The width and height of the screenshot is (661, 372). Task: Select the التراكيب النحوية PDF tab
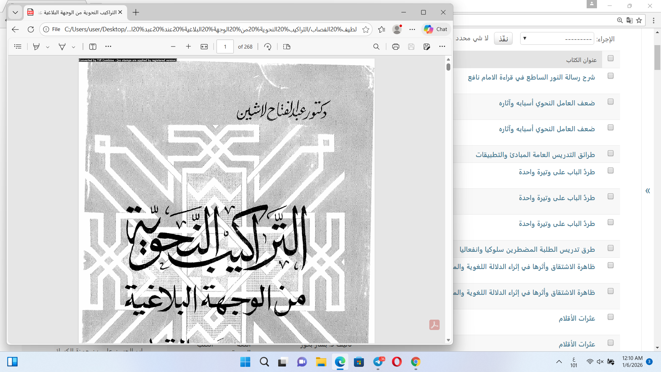tap(76, 12)
